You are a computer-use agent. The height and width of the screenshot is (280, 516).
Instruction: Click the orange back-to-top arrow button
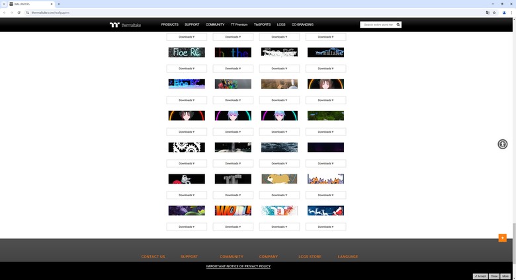(x=502, y=238)
